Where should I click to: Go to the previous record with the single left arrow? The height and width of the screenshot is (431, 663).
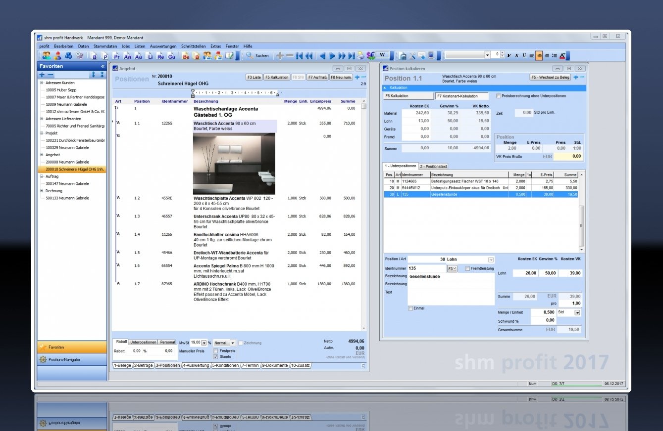pos(322,56)
